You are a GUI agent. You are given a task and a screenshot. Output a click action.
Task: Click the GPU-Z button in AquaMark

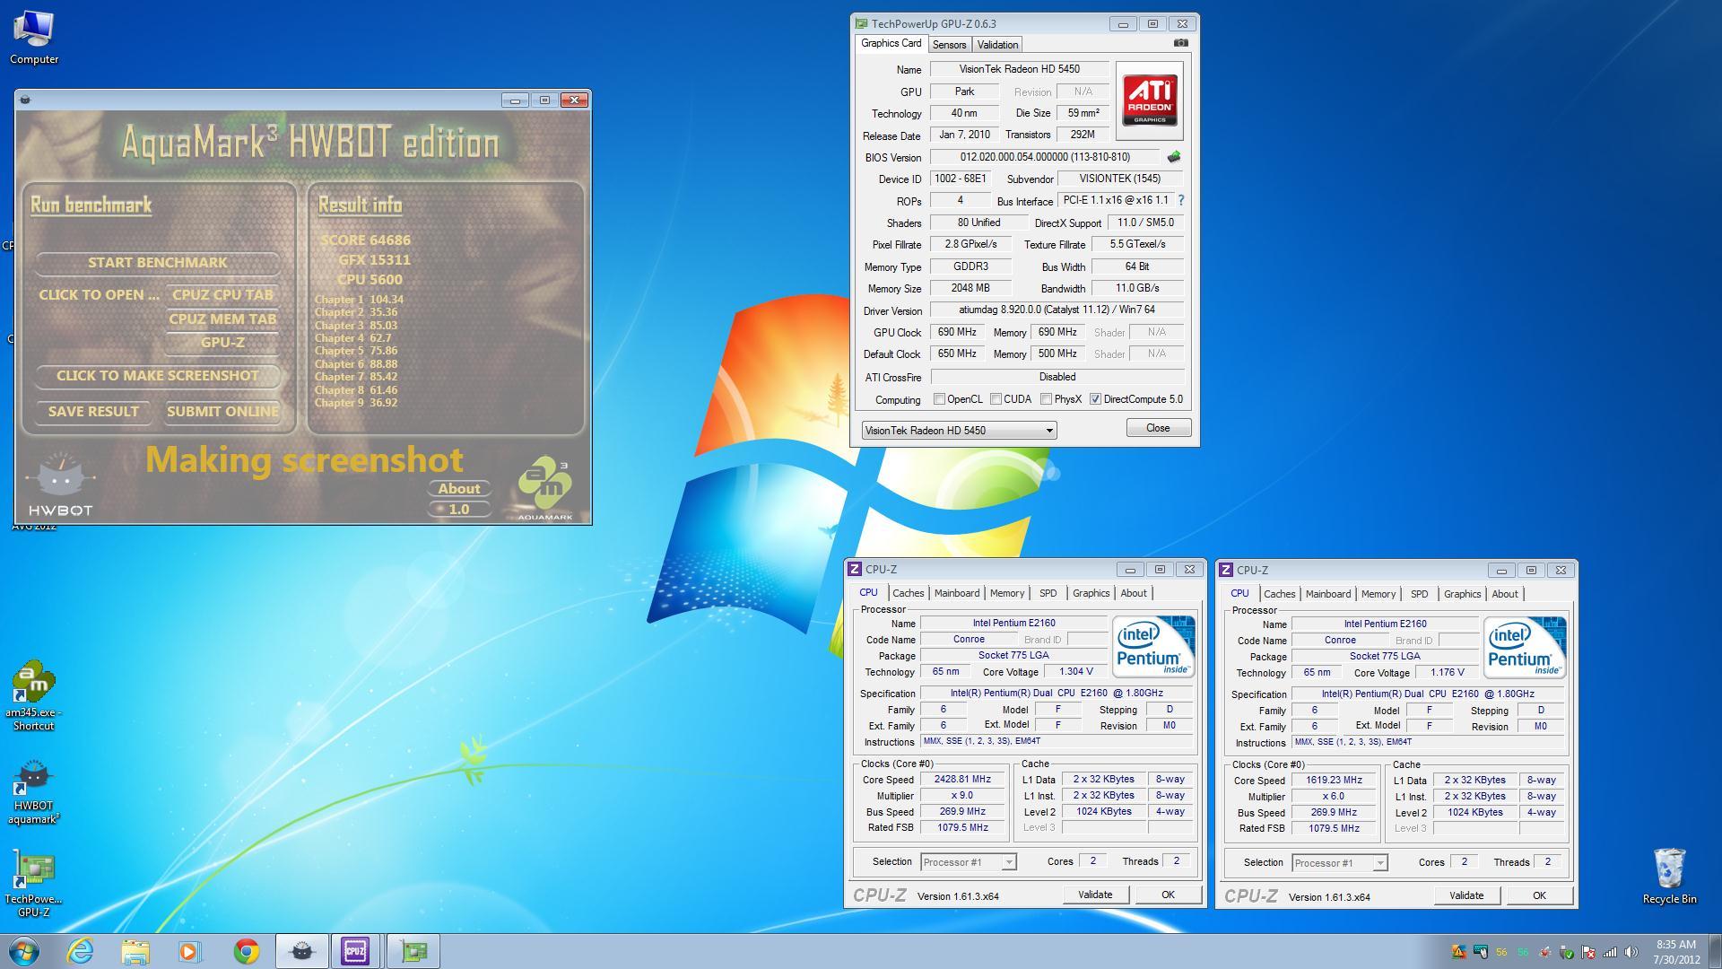[x=222, y=343]
